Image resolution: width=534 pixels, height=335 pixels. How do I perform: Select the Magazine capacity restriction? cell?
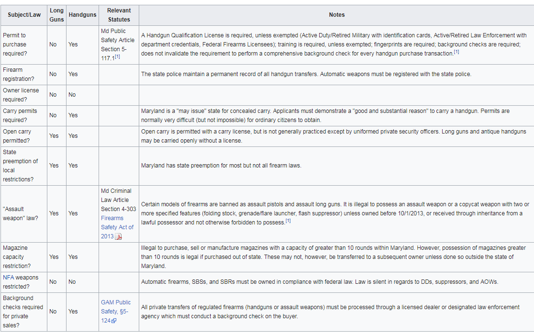24,257
